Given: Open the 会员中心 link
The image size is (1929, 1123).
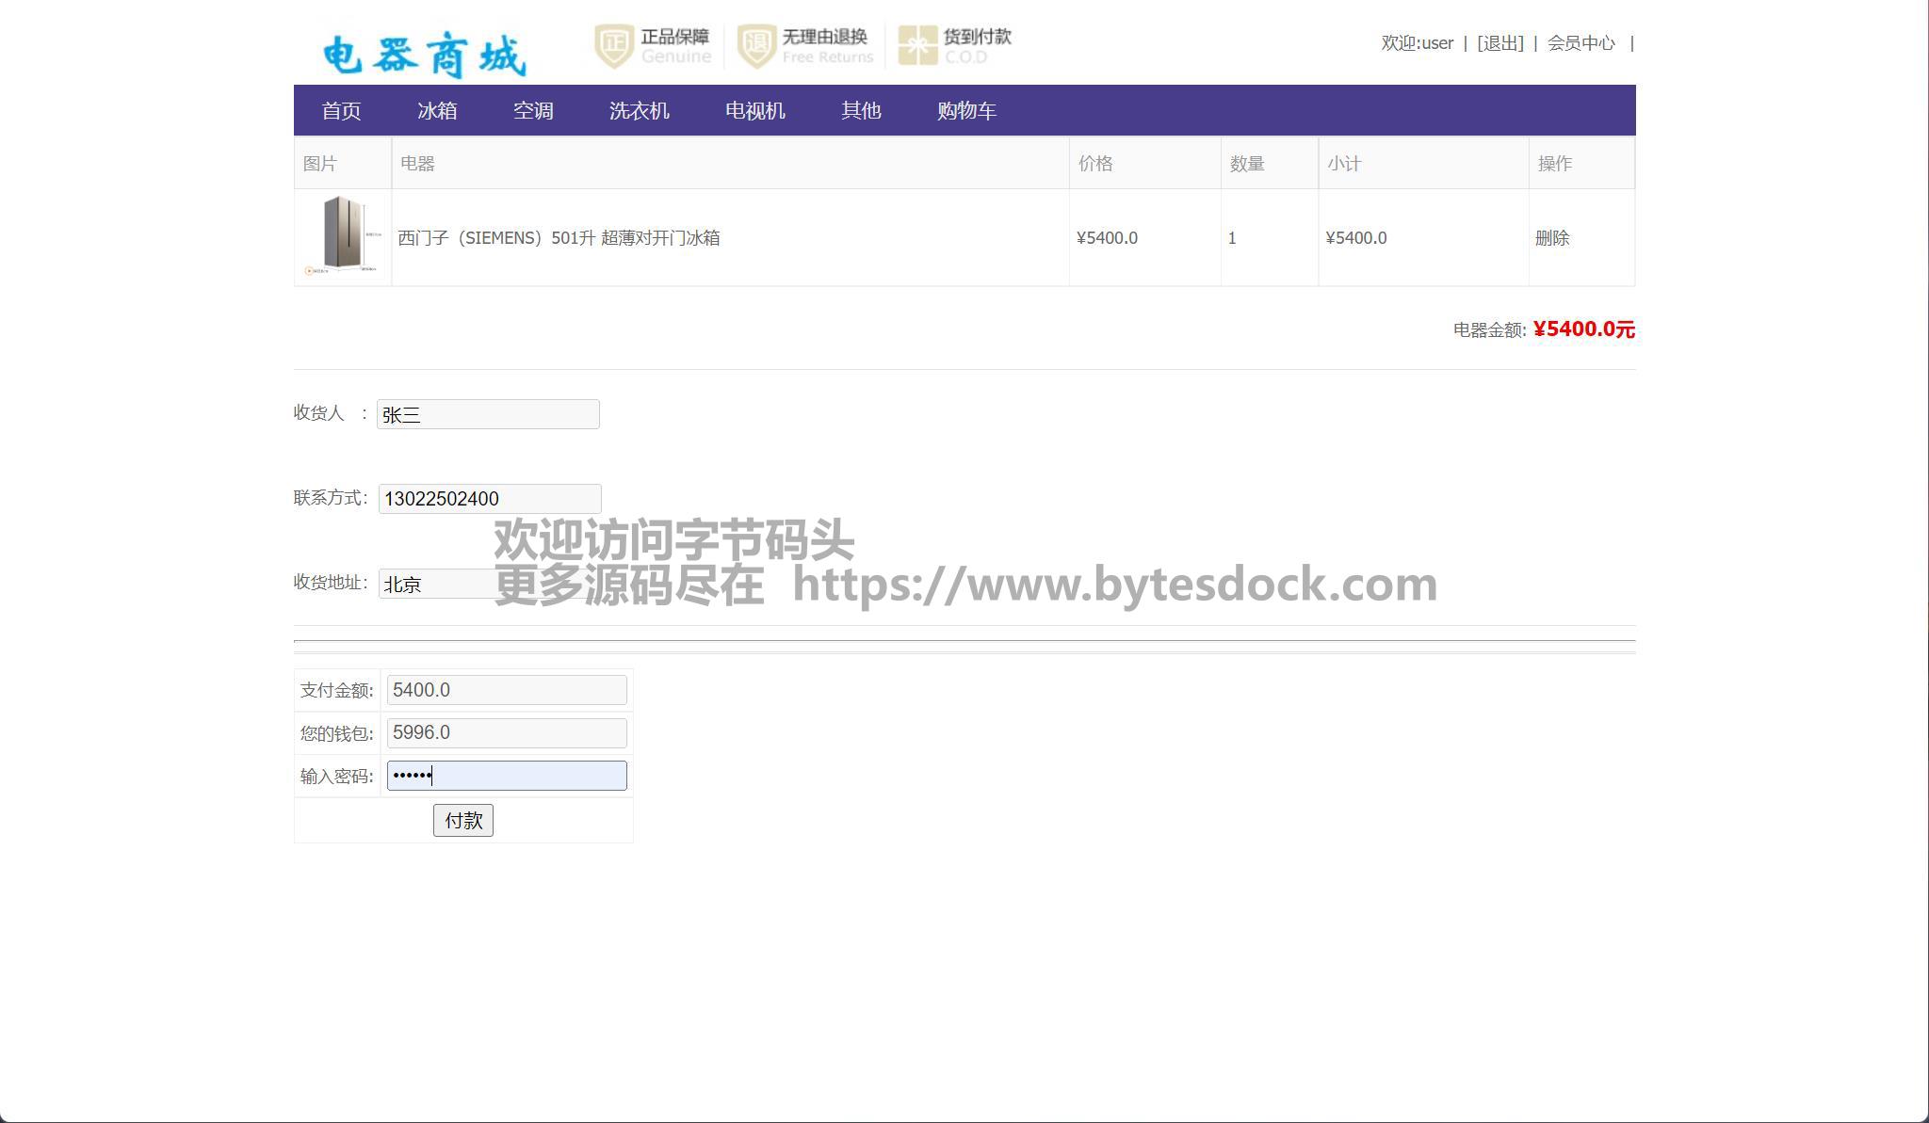Looking at the screenshot, I should point(1580,43).
